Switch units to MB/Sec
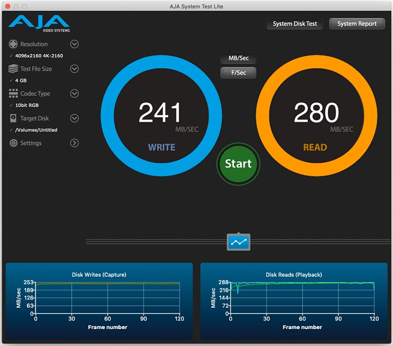Viewport: 393px width, 346px height. tap(239, 58)
